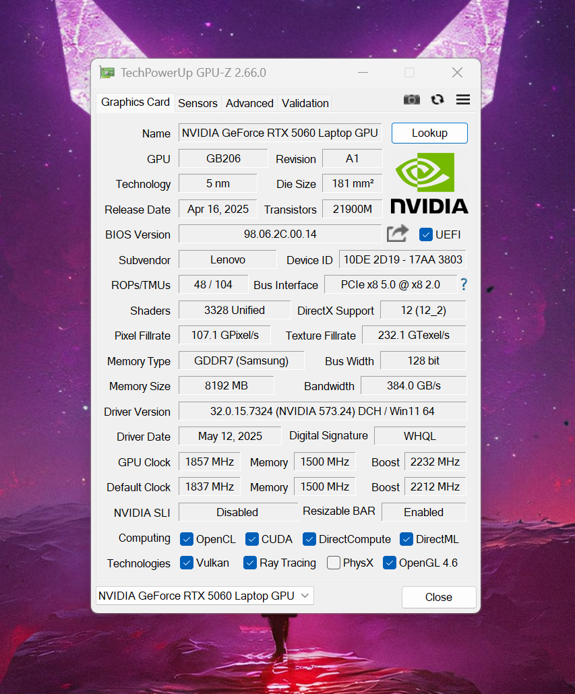Click the Bandwidth value 384.0 GB/s

pos(413,385)
